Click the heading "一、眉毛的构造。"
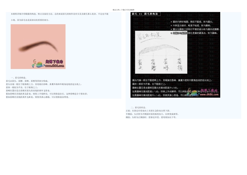This screenshot has width=247, height=175. 19,78
